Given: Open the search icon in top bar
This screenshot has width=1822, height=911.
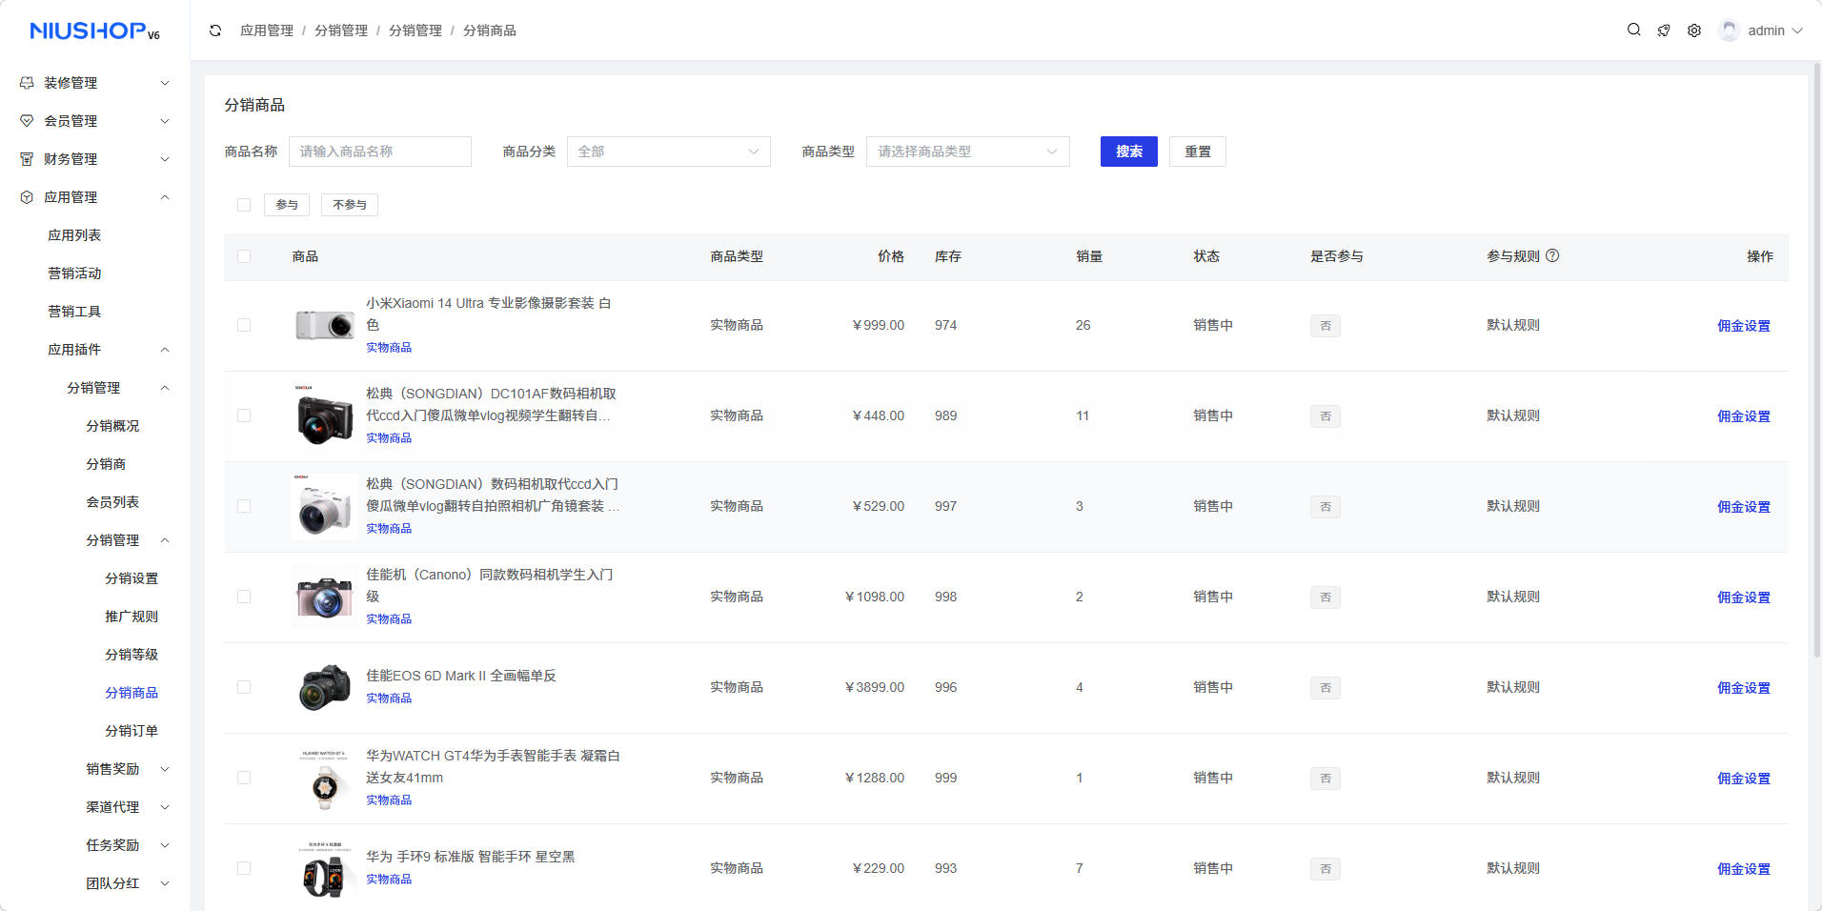Looking at the screenshot, I should coord(1633,30).
